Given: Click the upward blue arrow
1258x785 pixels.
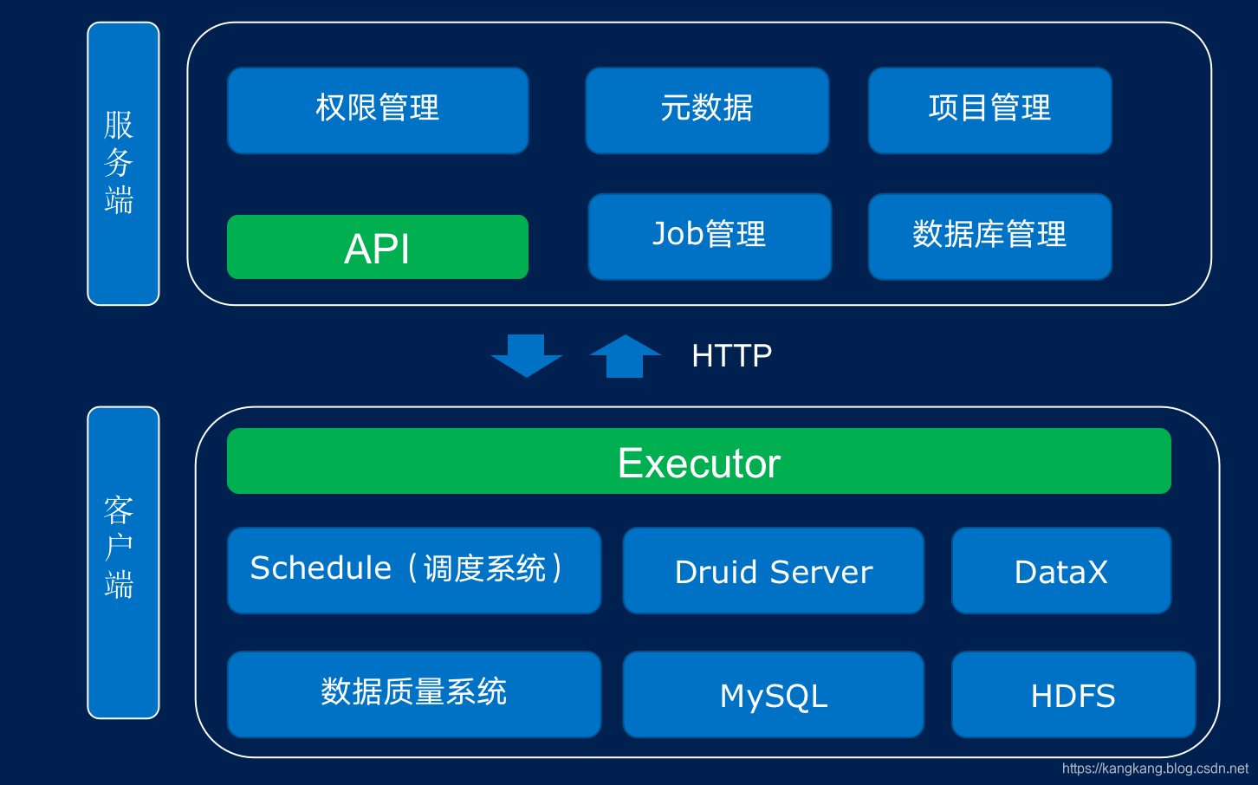Looking at the screenshot, I should [x=625, y=356].
